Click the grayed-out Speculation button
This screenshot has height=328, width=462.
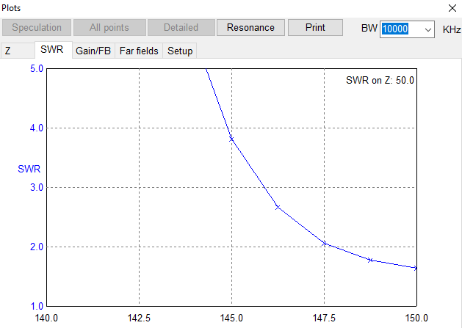37,28
